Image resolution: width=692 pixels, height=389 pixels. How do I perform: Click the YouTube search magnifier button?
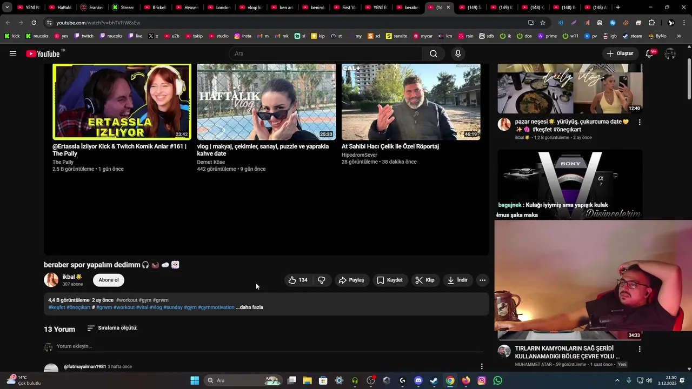coord(434,53)
